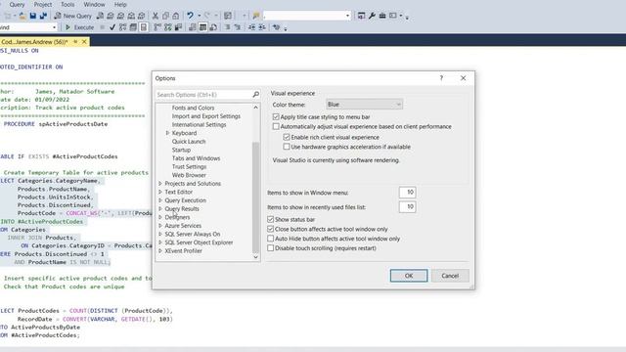Screen dimensions: 626x352
Task: Click the Increase Indent icon
Action: [x=262, y=27]
